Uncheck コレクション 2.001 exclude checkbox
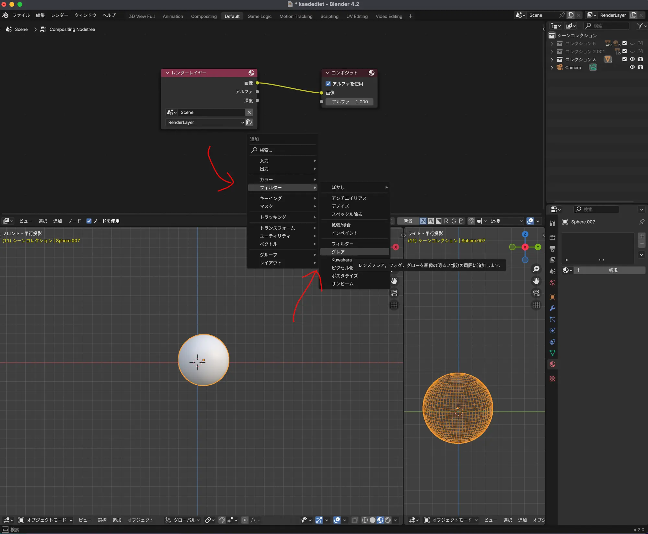 (x=624, y=51)
